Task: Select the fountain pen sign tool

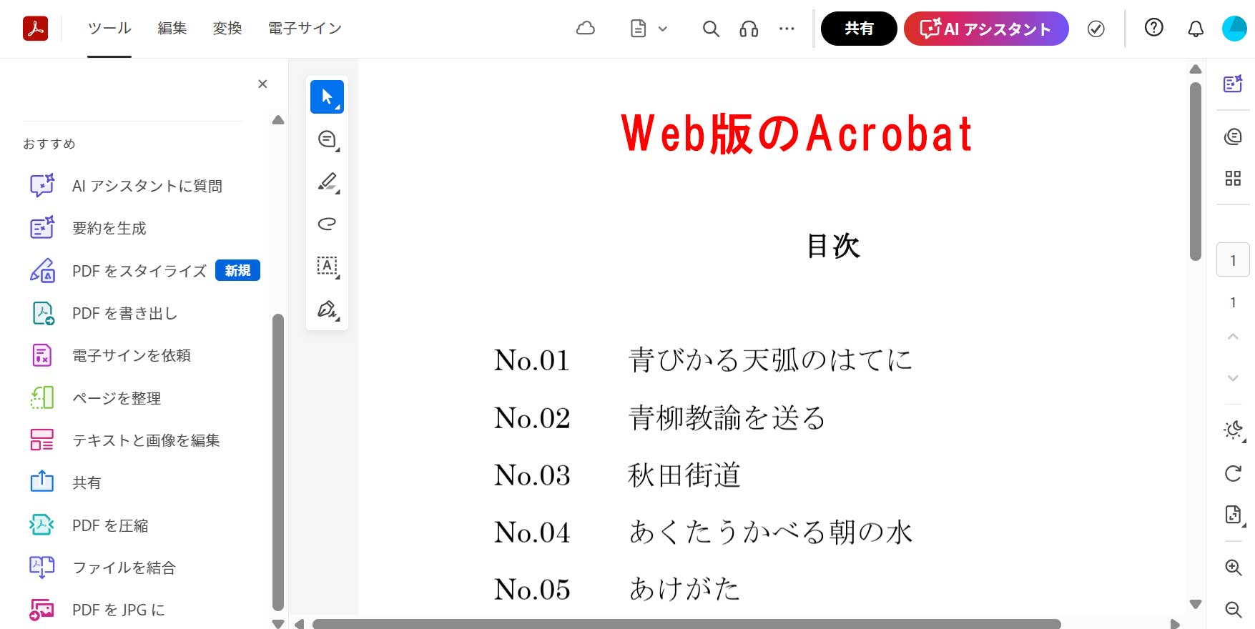Action: coord(327,309)
